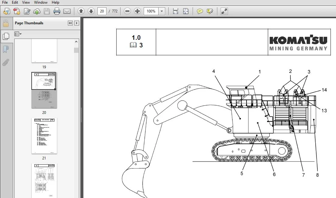Select the page 21 thumbnail
Image resolution: width=336 pixels, height=198 pixels.
(44, 135)
